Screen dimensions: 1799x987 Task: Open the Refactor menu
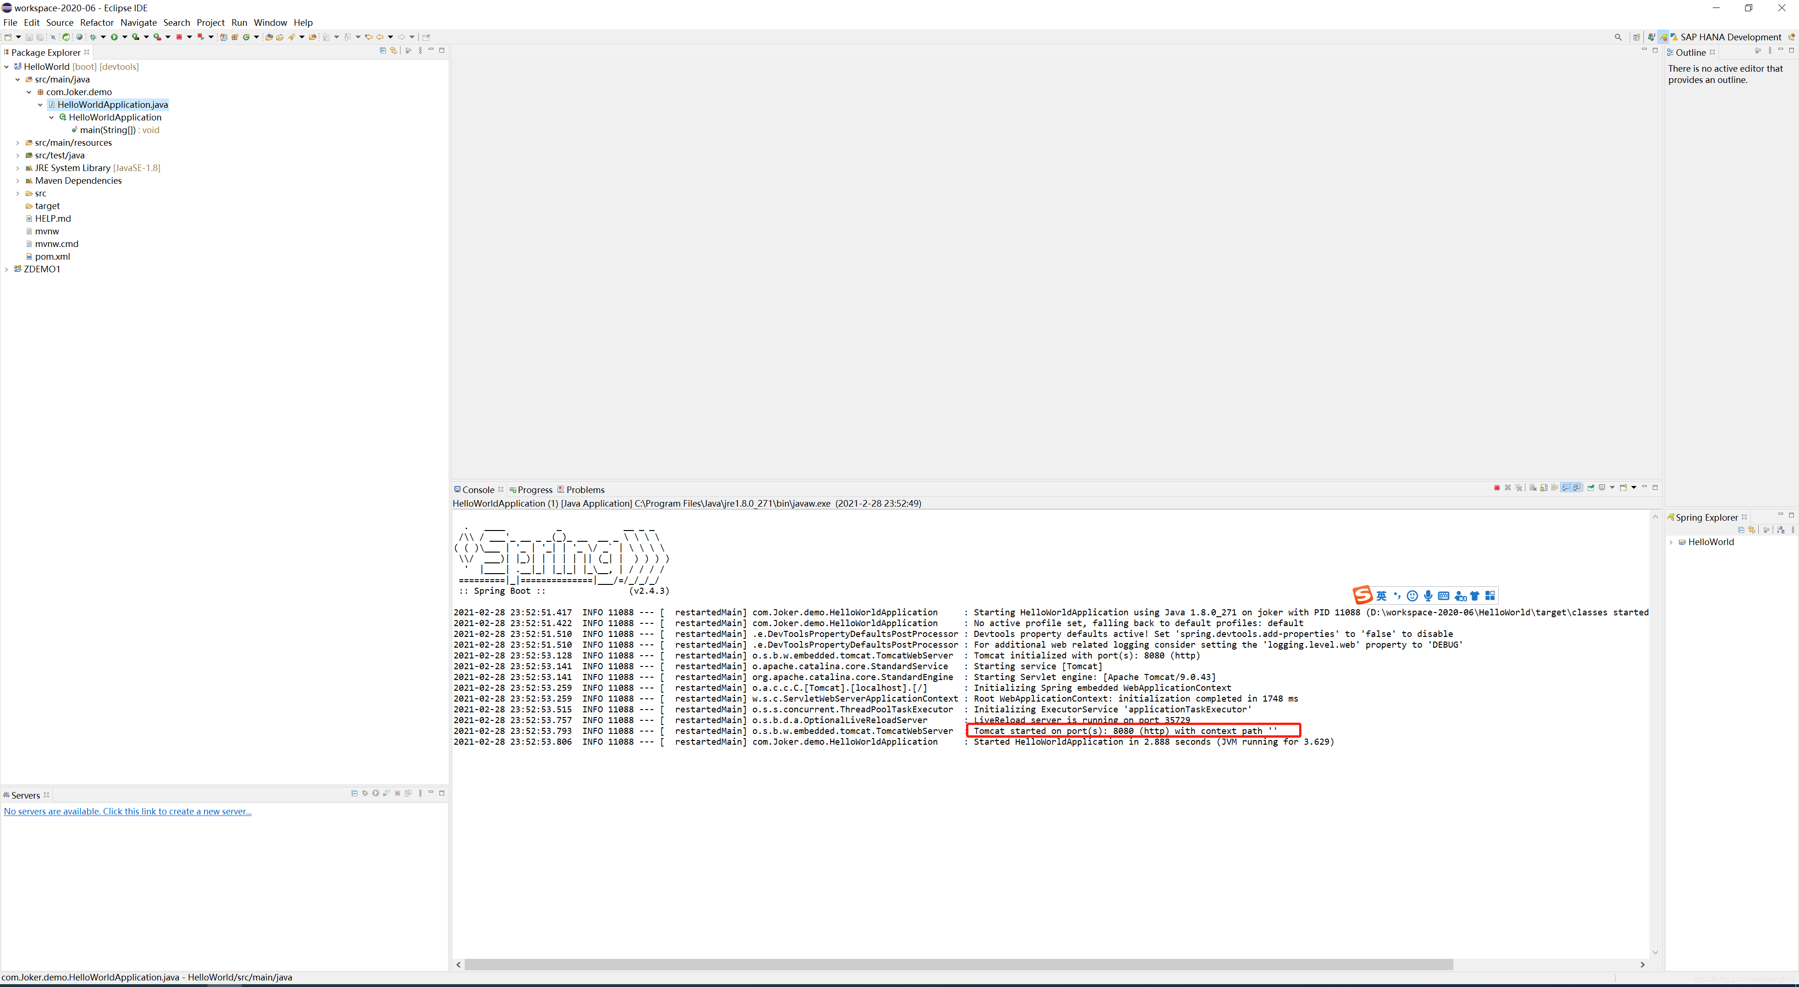[97, 22]
